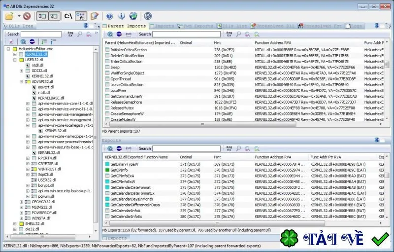Click the web search magnifier icon in Dlls Tree toolbar
This screenshot has height=252, width=394.
23,42
